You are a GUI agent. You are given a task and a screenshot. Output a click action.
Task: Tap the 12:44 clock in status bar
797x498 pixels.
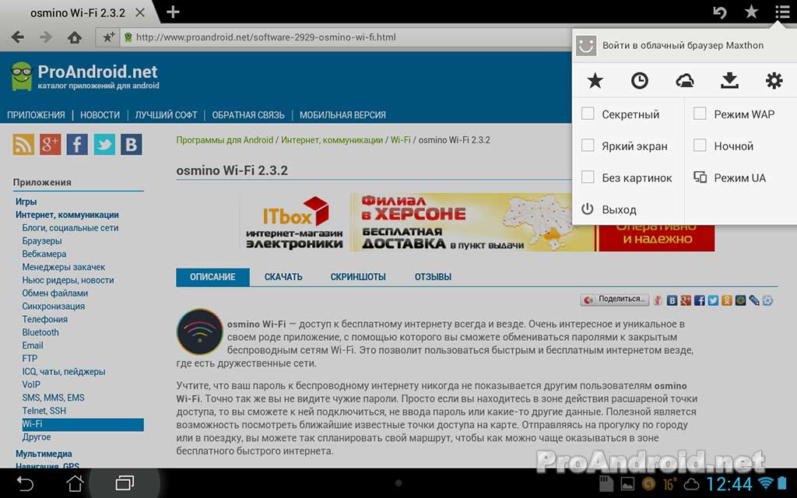click(x=729, y=482)
